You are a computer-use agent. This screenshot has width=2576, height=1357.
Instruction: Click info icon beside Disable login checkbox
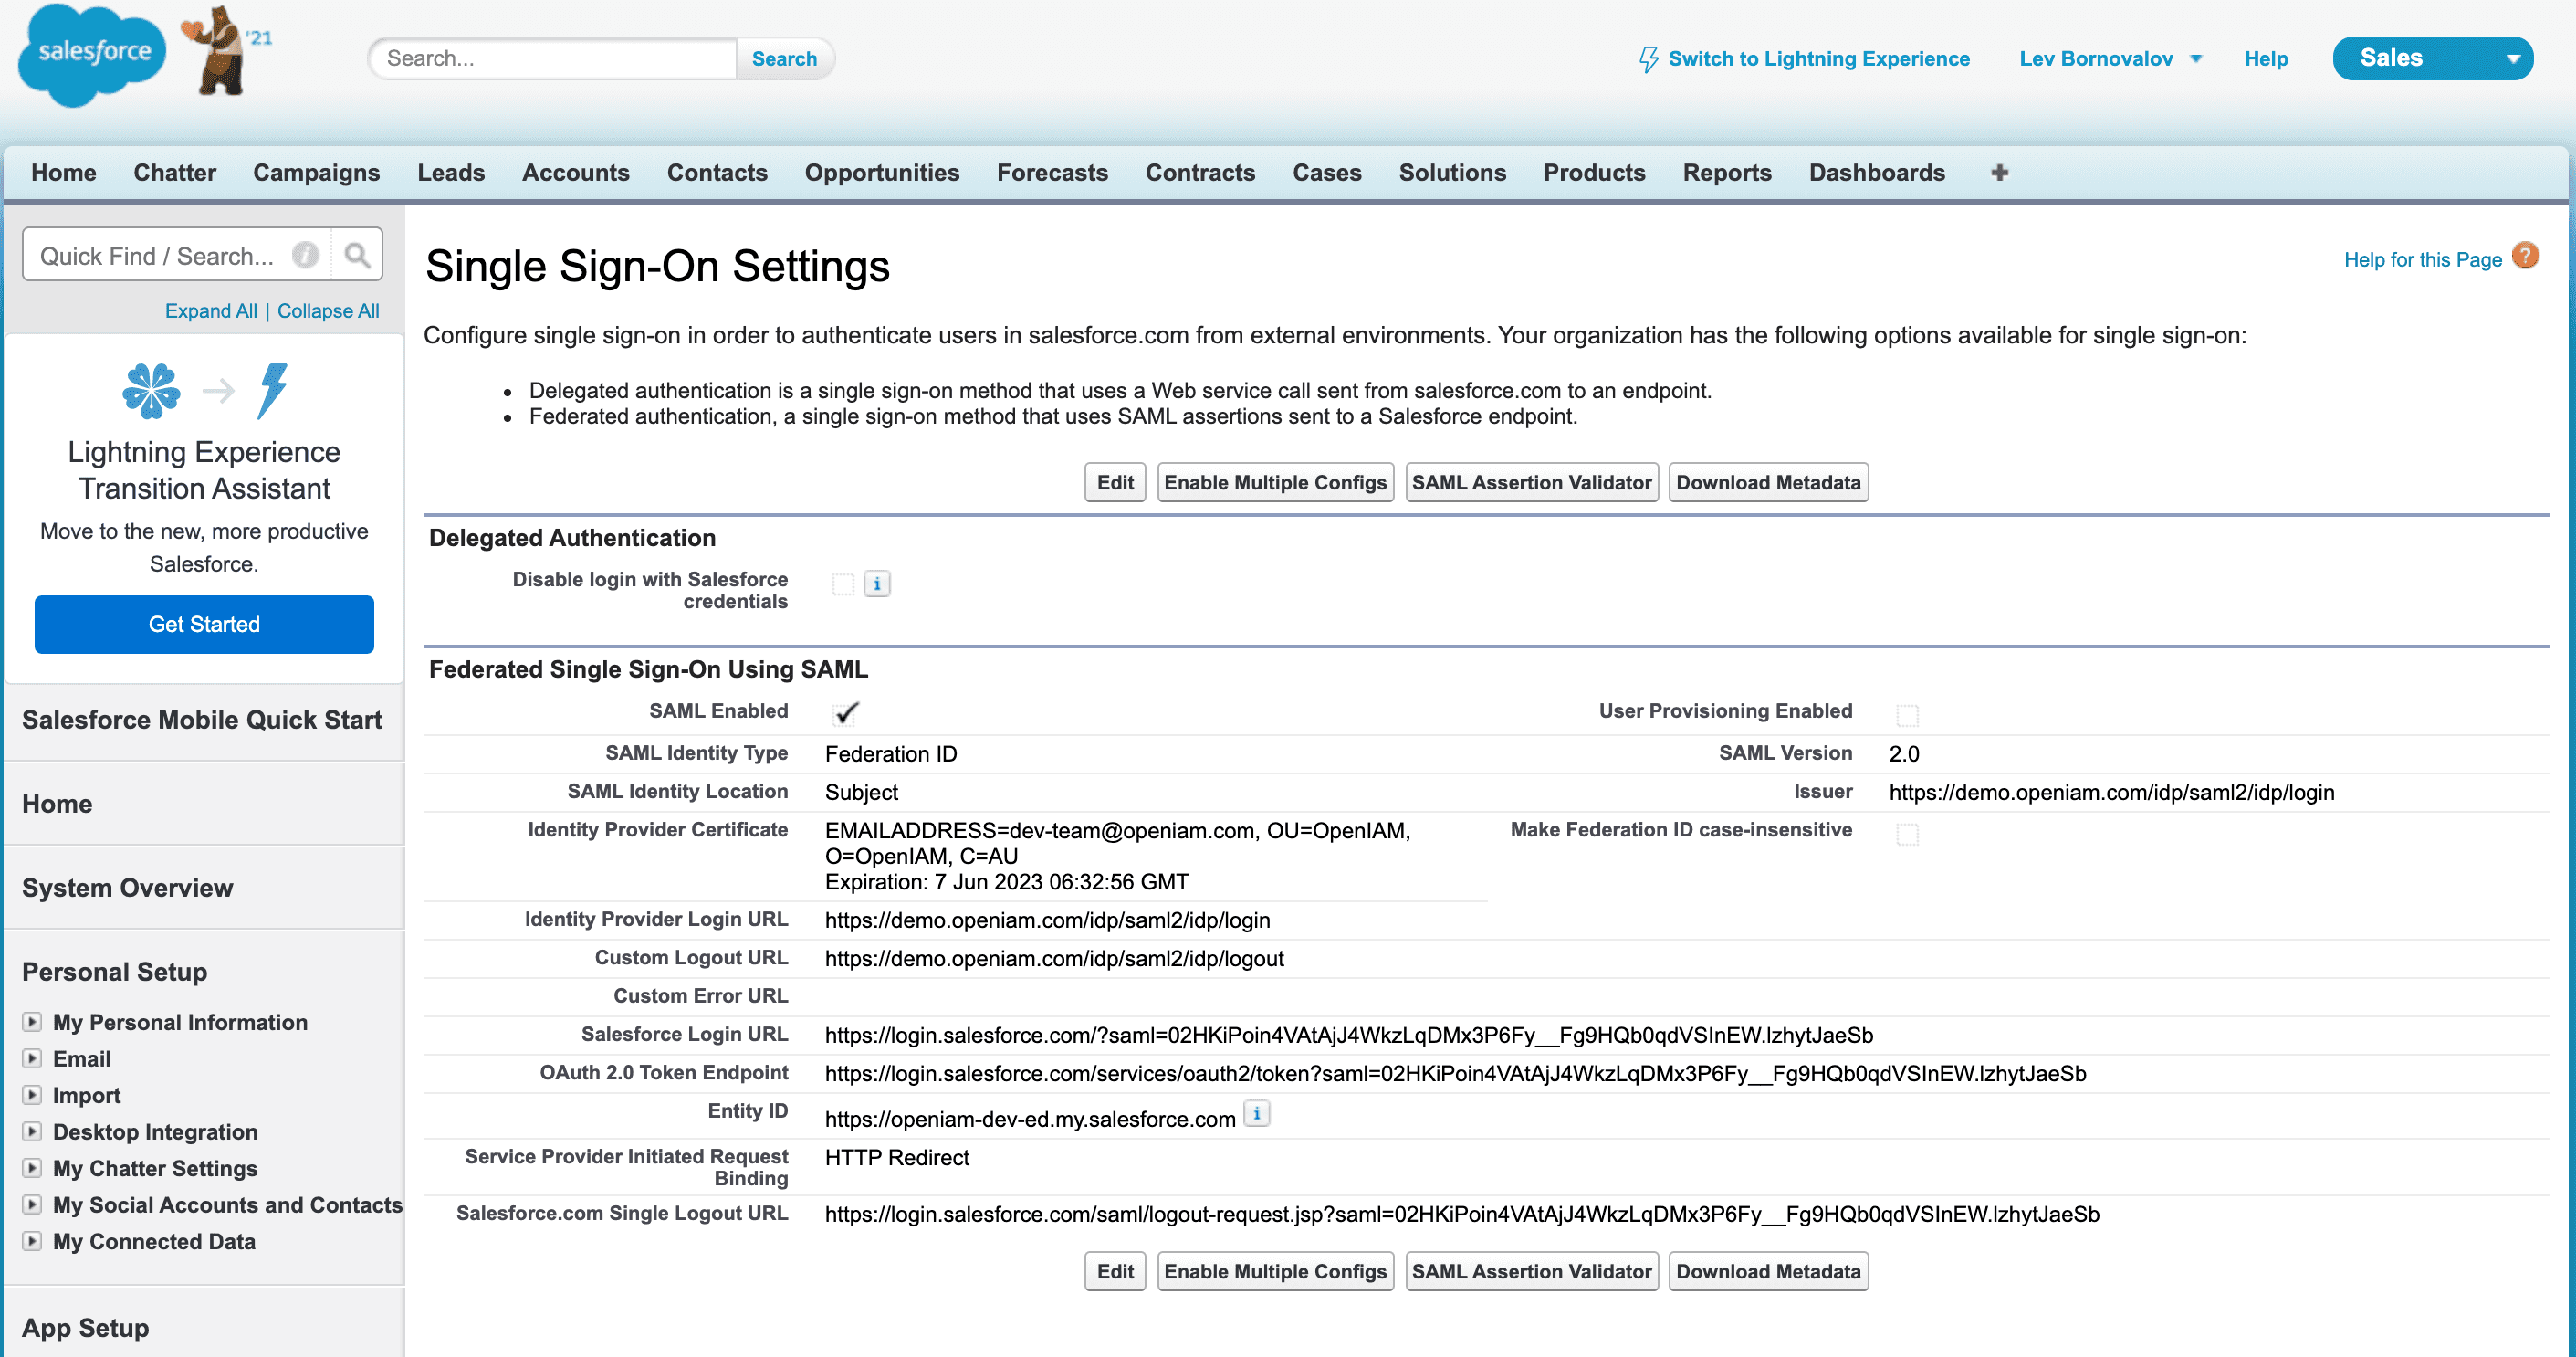pyautogui.click(x=877, y=584)
